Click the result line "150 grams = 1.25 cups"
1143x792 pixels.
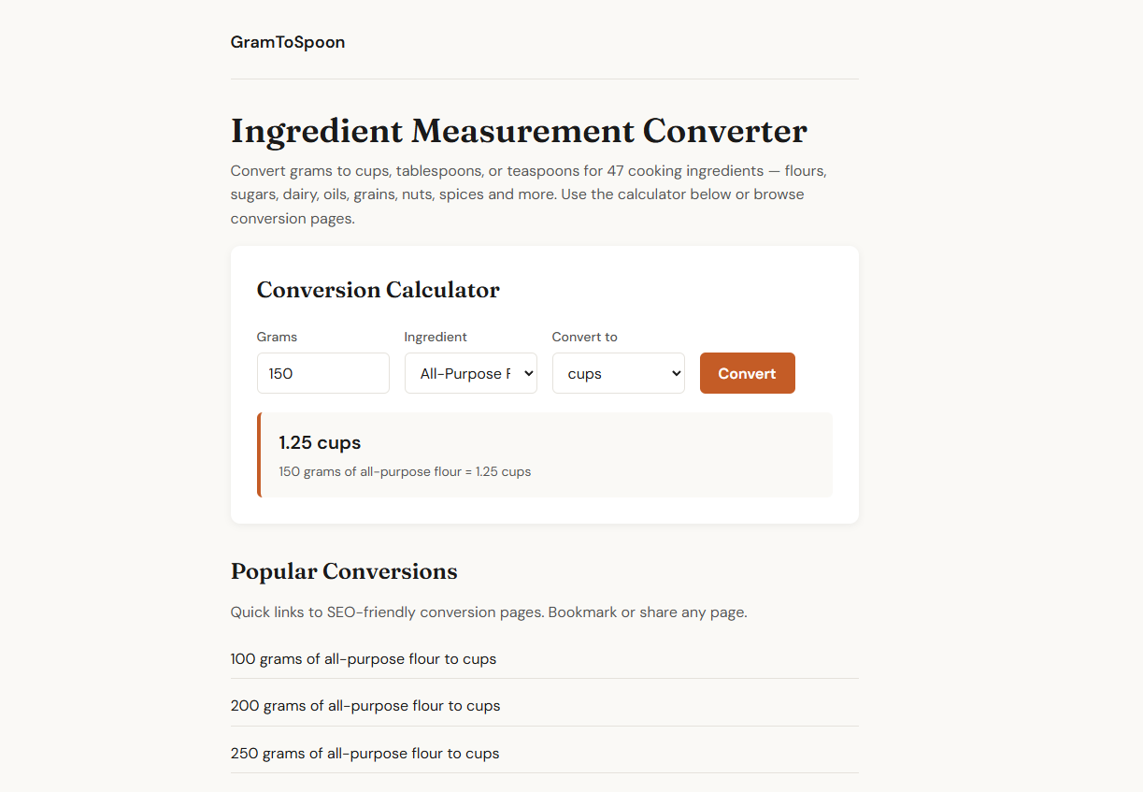click(405, 471)
